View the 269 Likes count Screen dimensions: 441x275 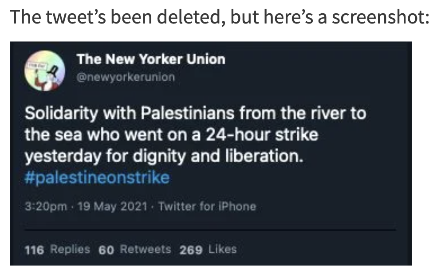[x=208, y=249]
